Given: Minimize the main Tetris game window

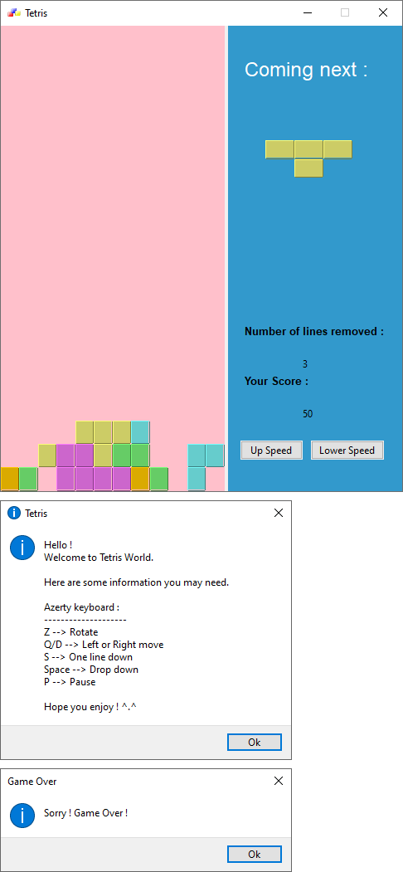Looking at the screenshot, I should pyautogui.click(x=308, y=12).
